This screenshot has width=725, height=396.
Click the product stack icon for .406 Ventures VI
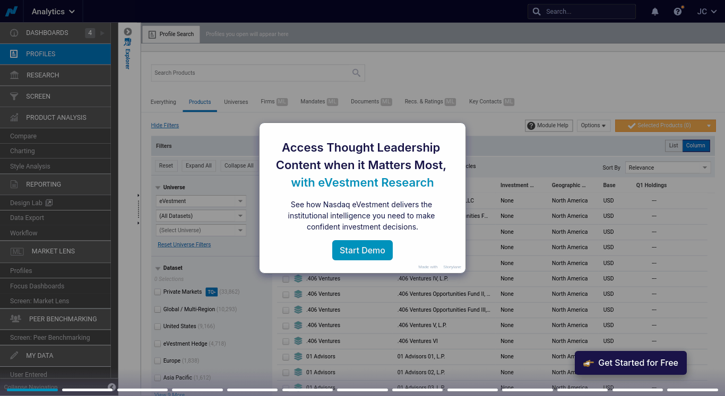point(298,341)
